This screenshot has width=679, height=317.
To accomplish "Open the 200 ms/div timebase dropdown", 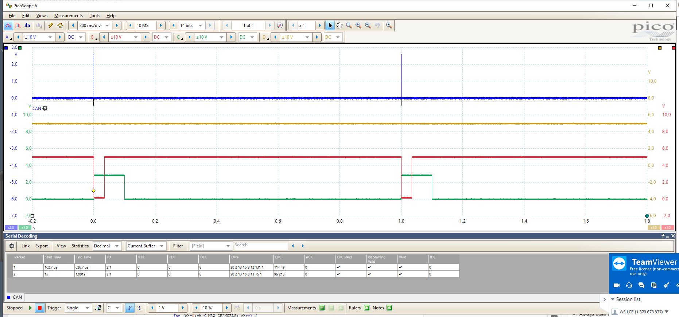I will point(107,26).
